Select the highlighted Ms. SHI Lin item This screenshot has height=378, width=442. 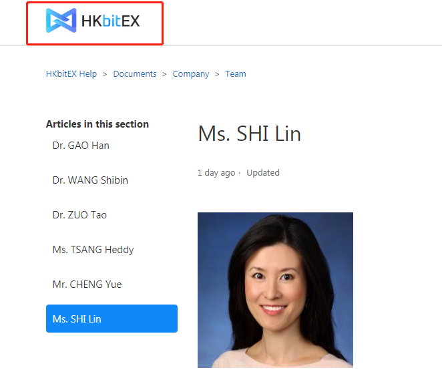(112, 319)
